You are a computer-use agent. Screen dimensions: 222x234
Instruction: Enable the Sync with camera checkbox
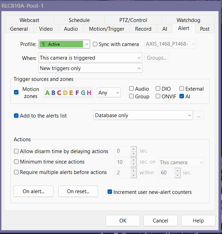pos(95,44)
